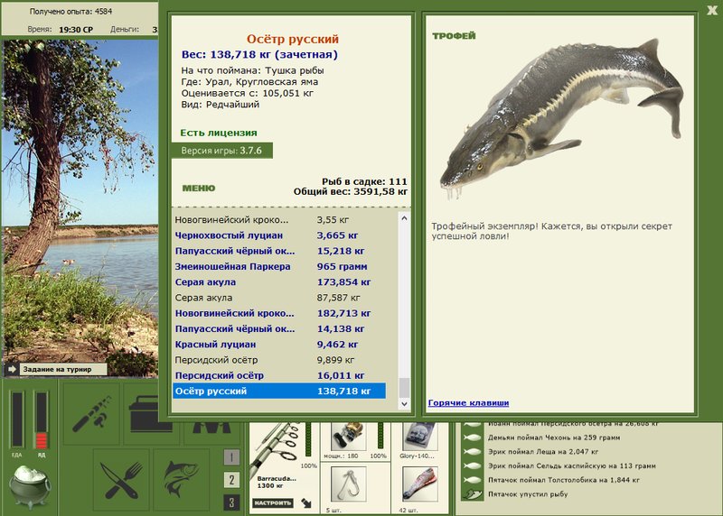The height and width of the screenshot is (516, 723).
Task: Click the river location photo
Action: click(x=80, y=208)
